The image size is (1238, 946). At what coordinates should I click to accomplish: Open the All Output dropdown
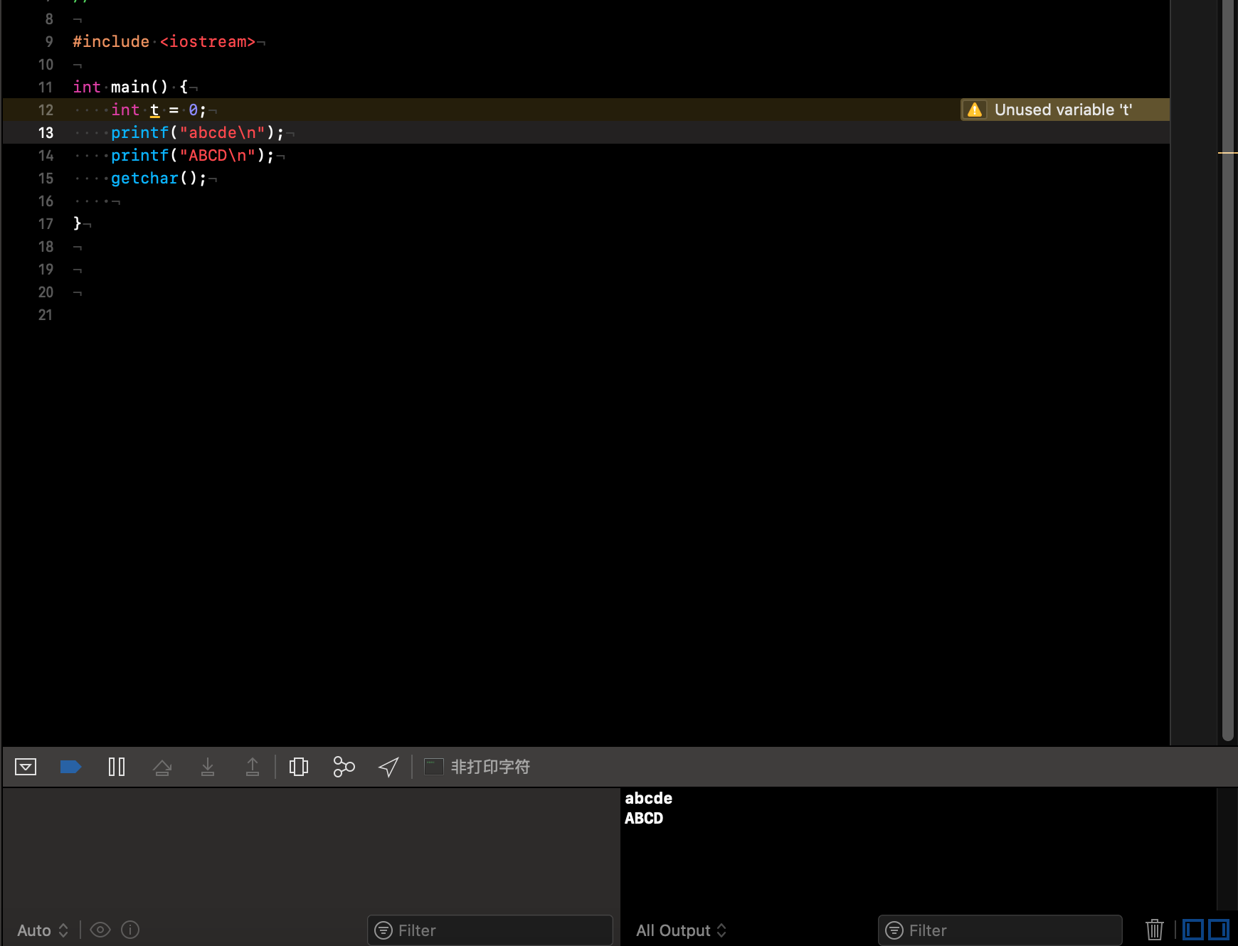point(681,930)
